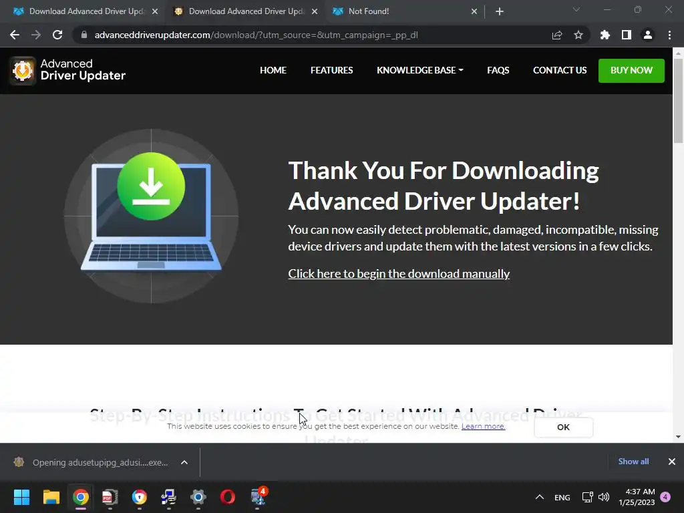Screen dimensions: 684x513
Task: Close the Not Found! tab
Action: click(x=474, y=11)
